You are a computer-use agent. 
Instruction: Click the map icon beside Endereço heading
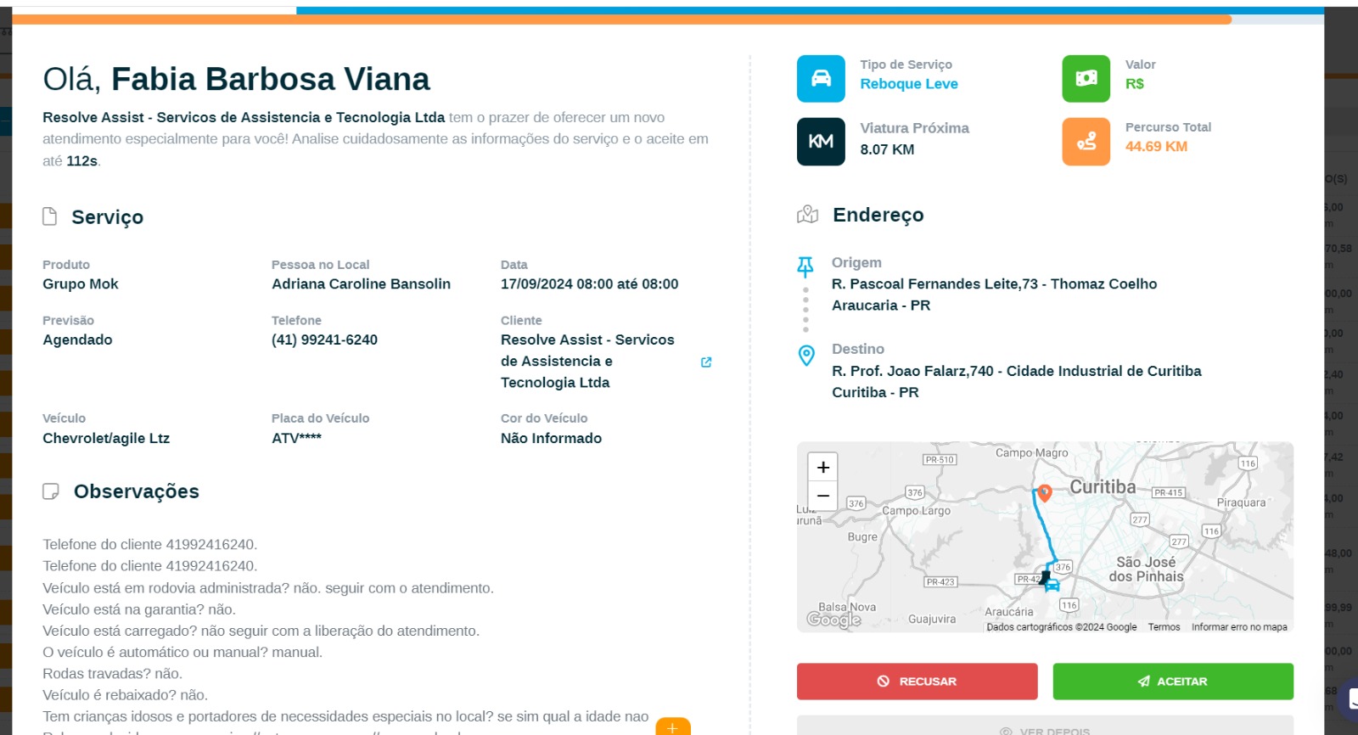807,215
